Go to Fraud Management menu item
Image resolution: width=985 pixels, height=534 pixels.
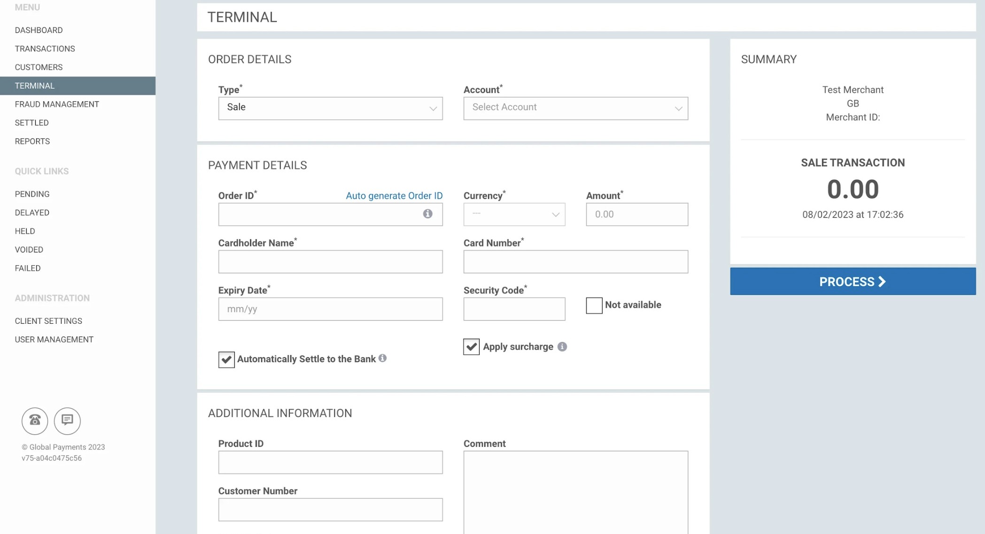57,104
